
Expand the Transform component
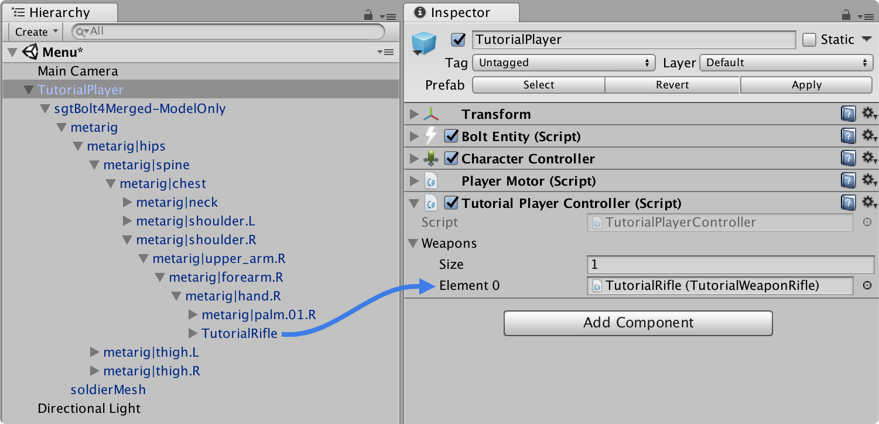pyautogui.click(x=415, y=114)
